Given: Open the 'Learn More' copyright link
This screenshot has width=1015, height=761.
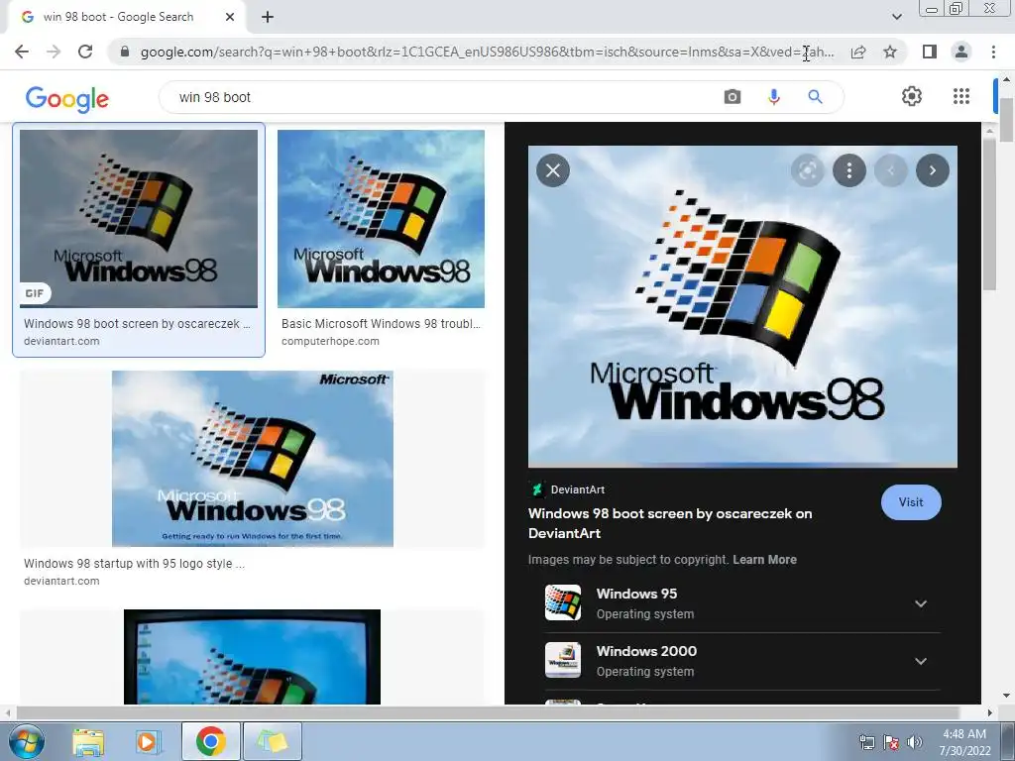Looking at the screenshot, I should [764, 560].
